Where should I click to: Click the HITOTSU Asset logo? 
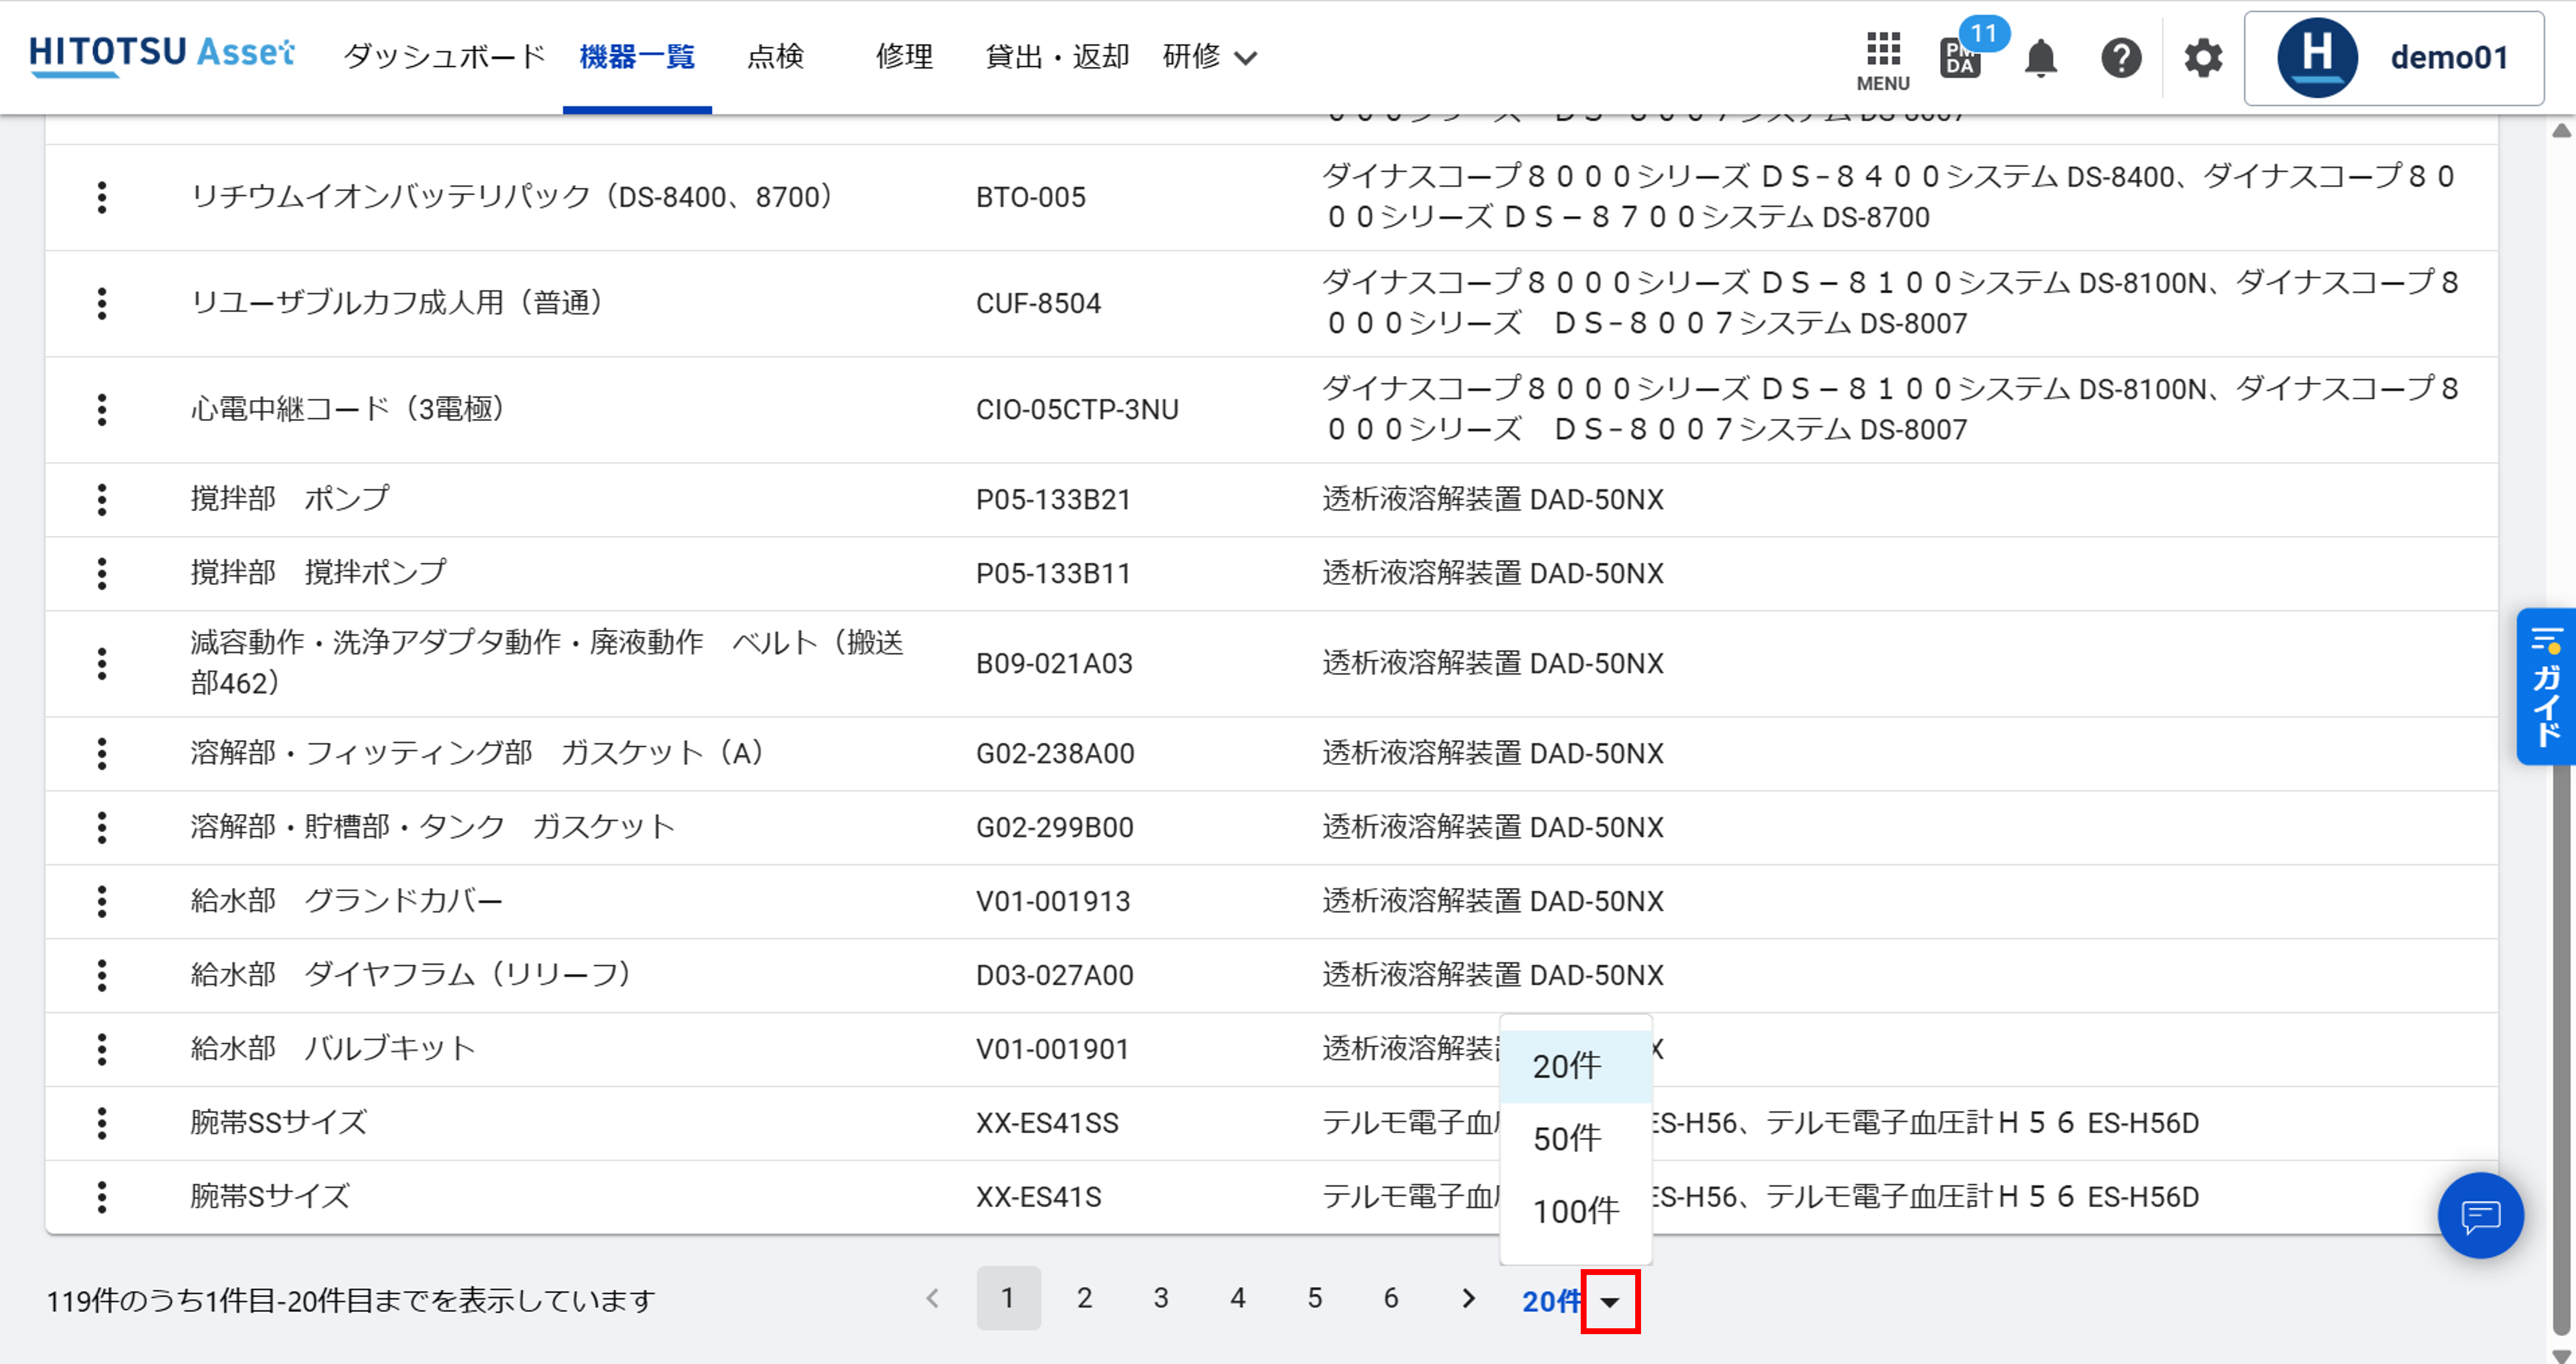pos(162,55)
